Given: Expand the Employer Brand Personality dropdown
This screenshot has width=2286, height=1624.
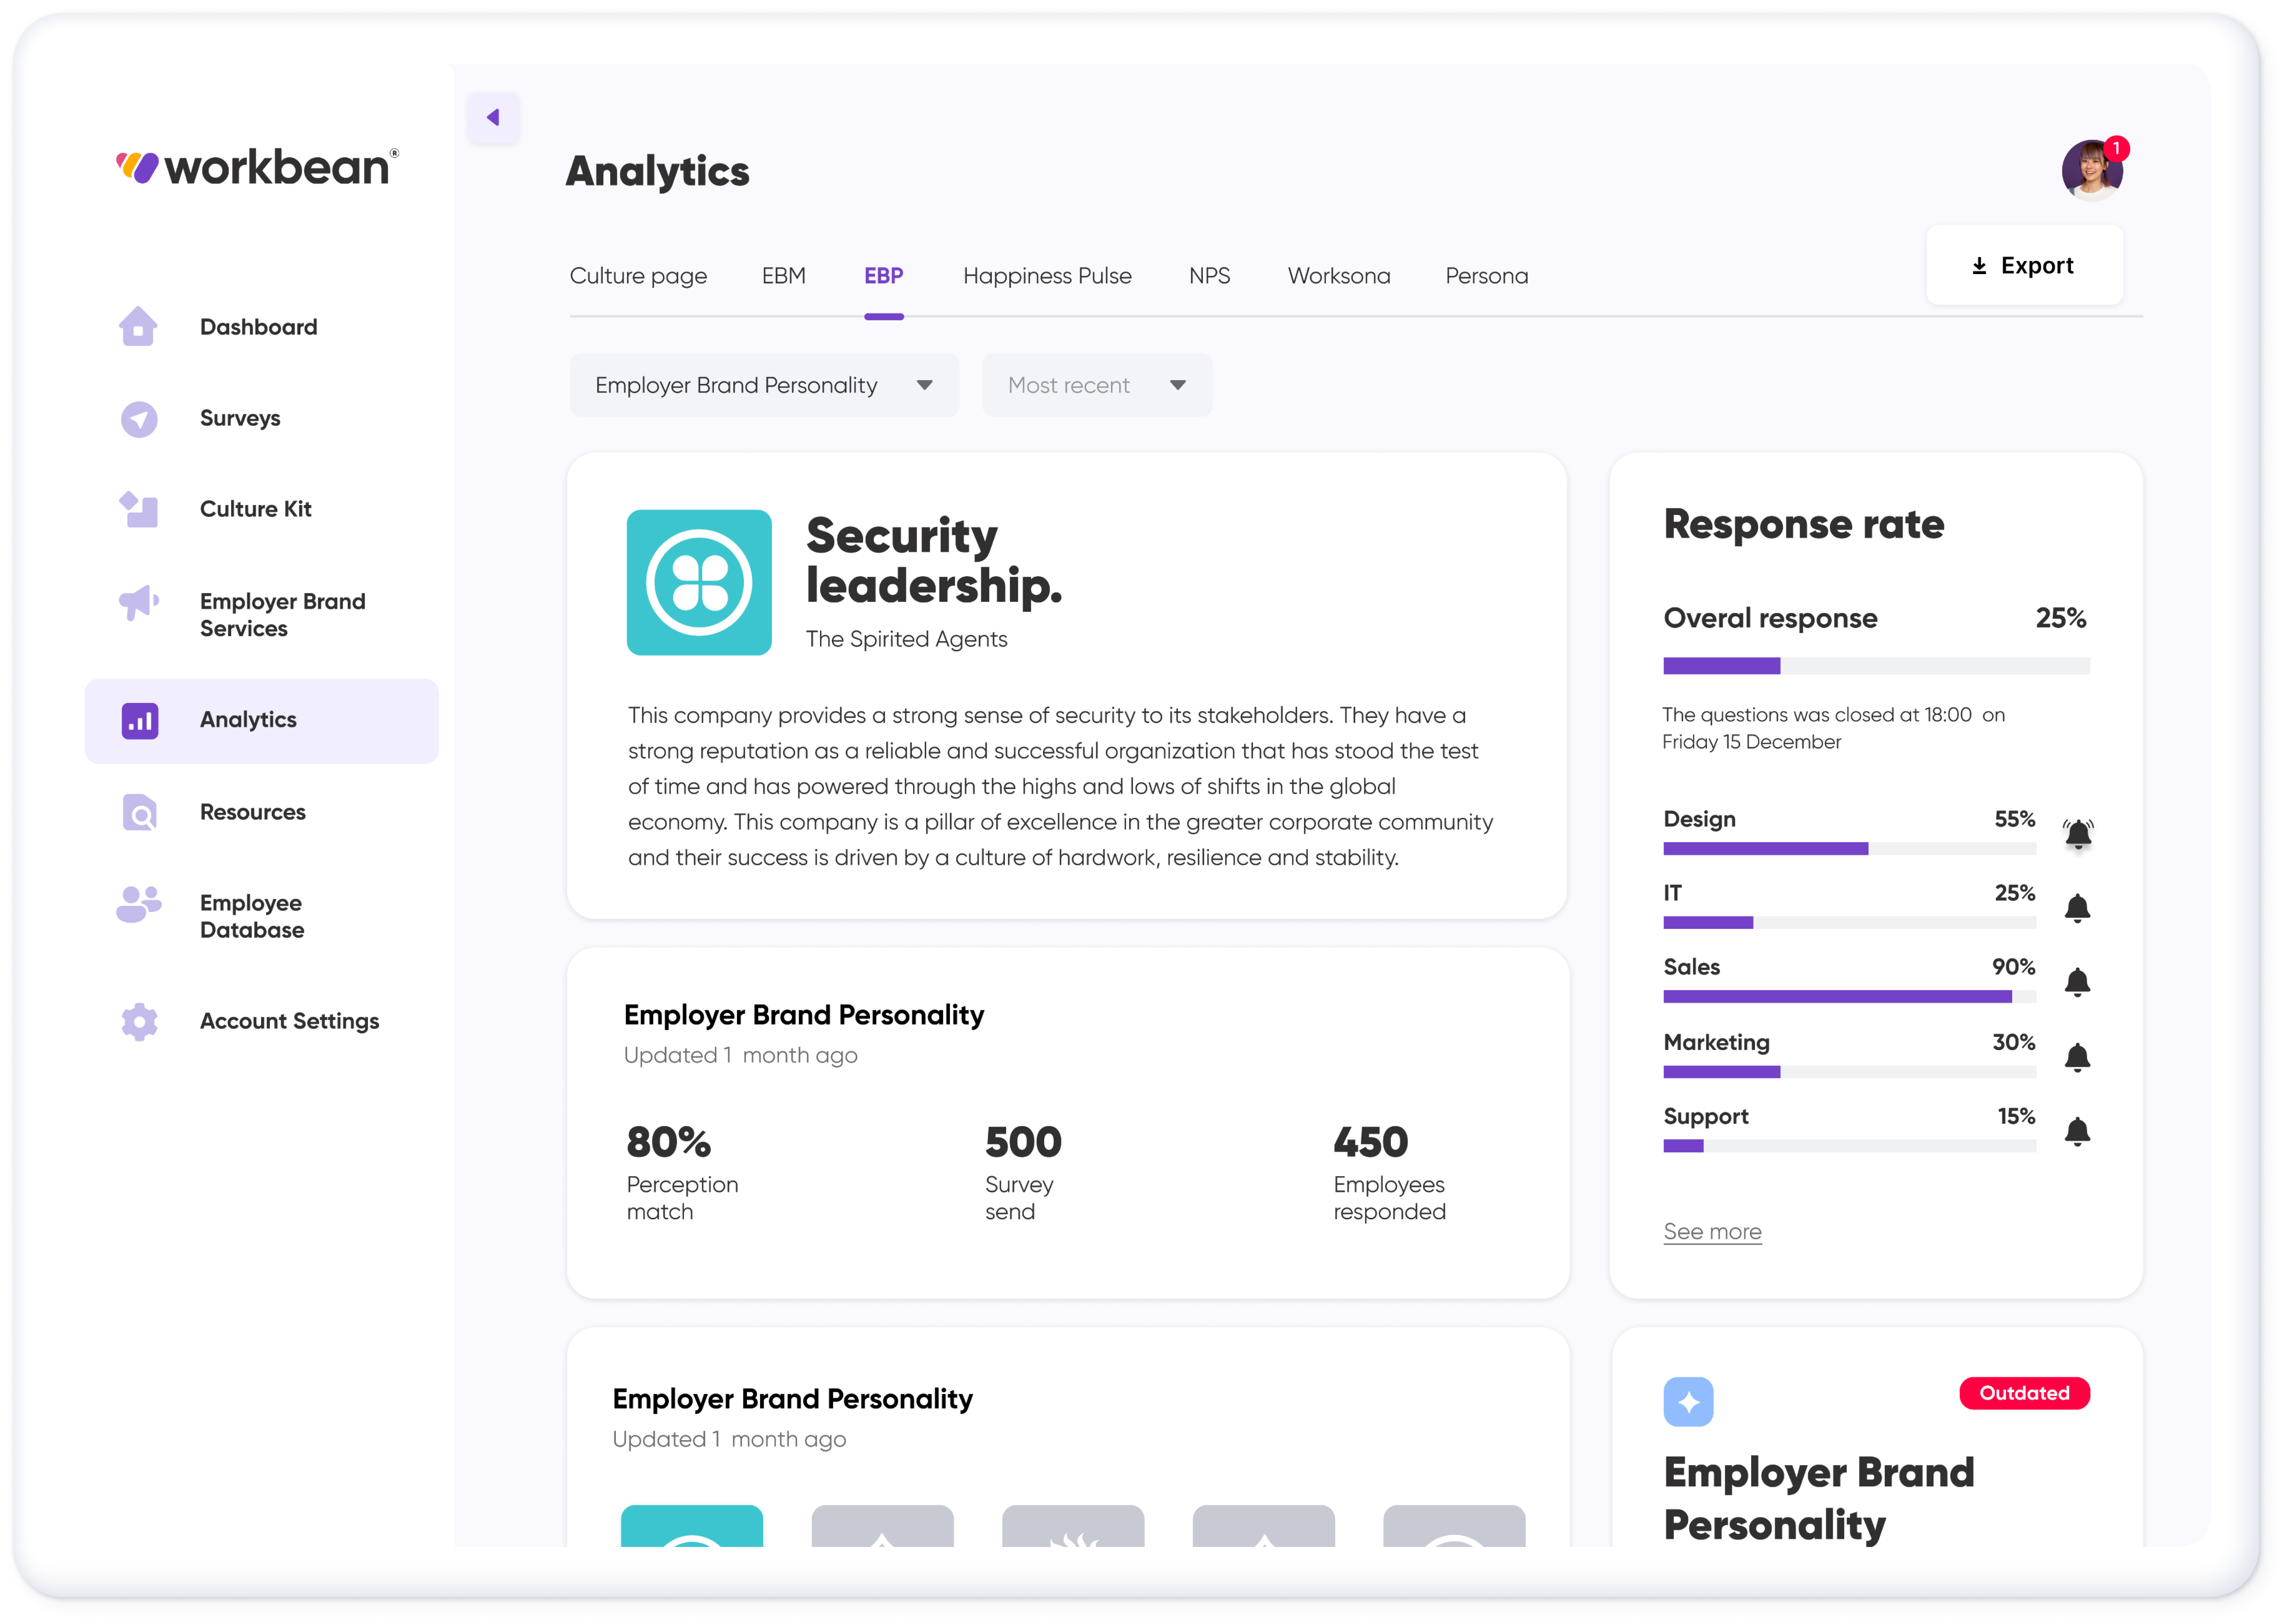Looking at the screenshot, I should pos(764,385).
